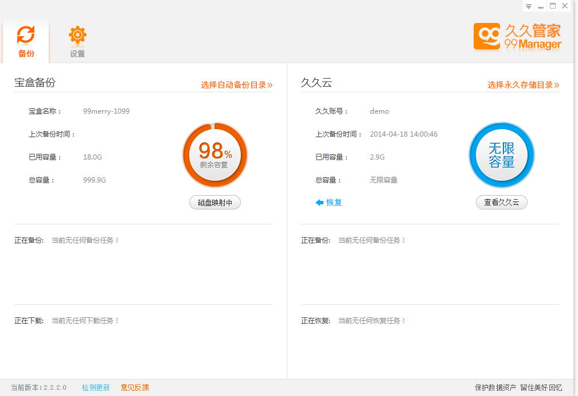Close the 99Manager window

565,6
